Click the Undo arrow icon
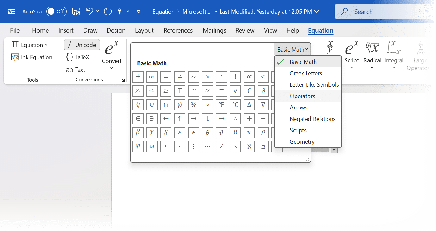Image resolution: width=436 pixels, height=231 pixels. [x=90, y=12]
